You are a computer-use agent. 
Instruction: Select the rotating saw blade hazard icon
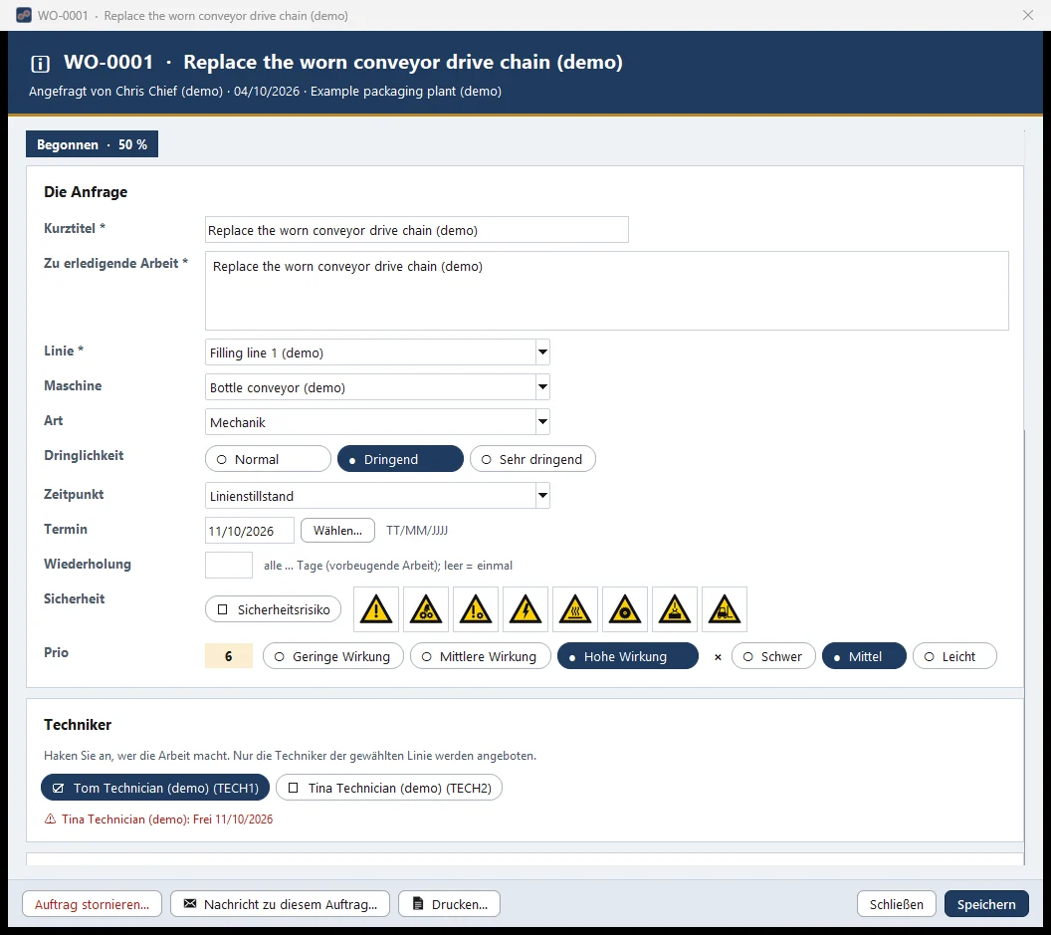click(x=625, y=609)
